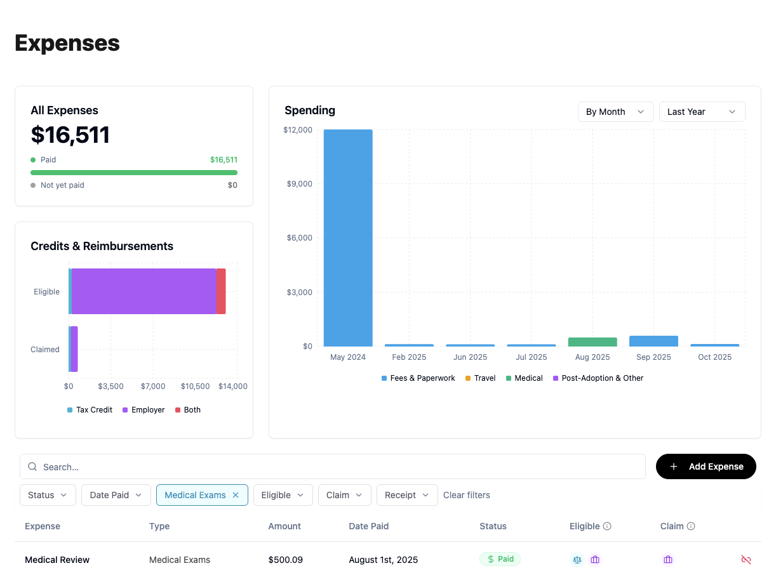Click the Status column header
The width and height of the screenshot is (776, 568).
tap(493, 526)
